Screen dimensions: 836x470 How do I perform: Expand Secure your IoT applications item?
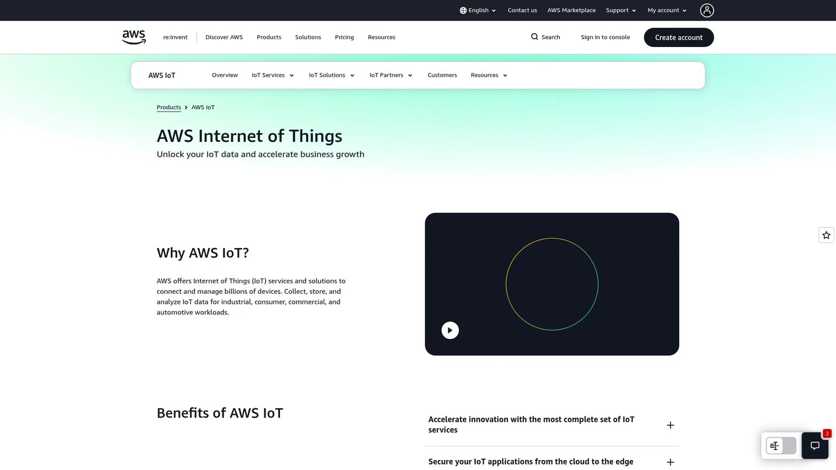pos(552,462)
